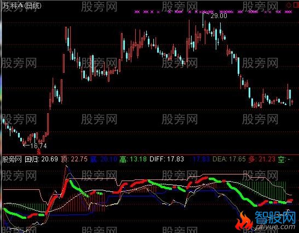The image size is (299, 233).
Task: Click the red 多: 21.23 indicator value
Action: point(262,159)
